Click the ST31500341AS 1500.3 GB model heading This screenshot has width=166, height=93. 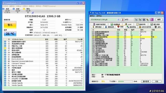(x=43, y=16)
